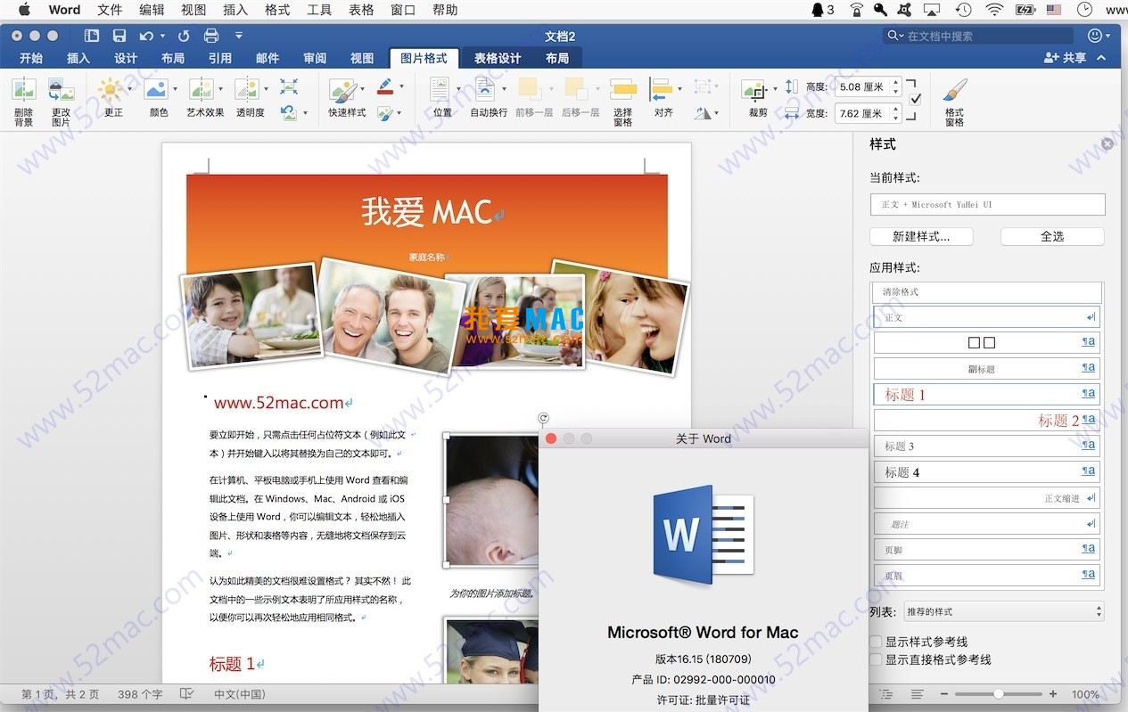
Task: Click the Reset Picture icon
Action: click(x=288, y=113)
